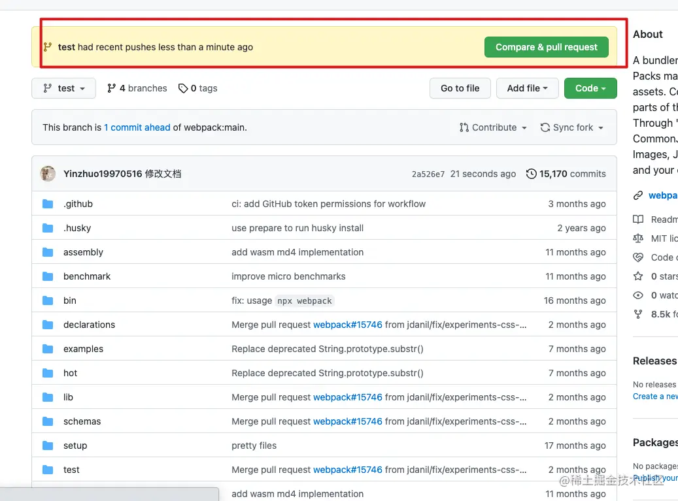This screenshot has height=501, width=678.
Task: Click the MIT license scale icon
Action: 637,238
